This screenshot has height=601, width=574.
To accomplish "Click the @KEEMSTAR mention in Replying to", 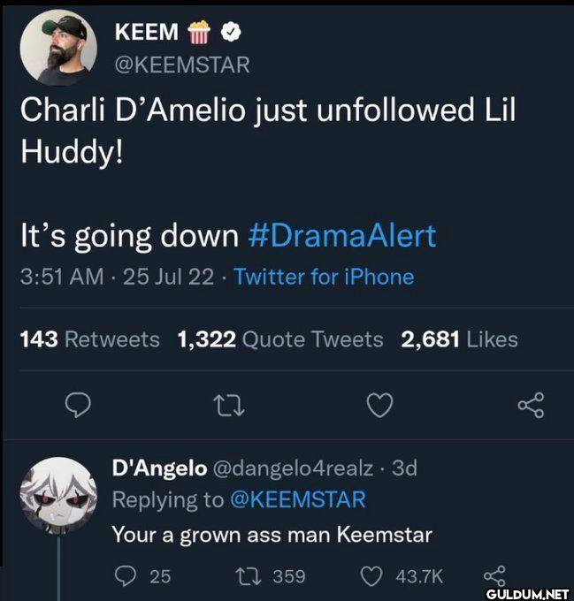I will (297, 499).
